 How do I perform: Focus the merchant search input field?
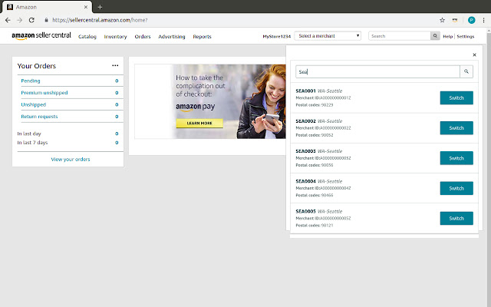(376, 71)
